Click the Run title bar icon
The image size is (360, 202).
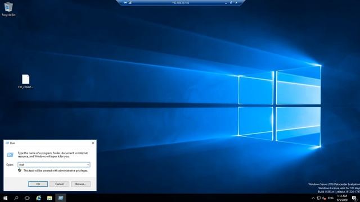point(7,143)
